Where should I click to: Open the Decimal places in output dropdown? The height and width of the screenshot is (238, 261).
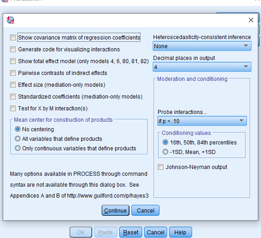(x=202, y=67)
